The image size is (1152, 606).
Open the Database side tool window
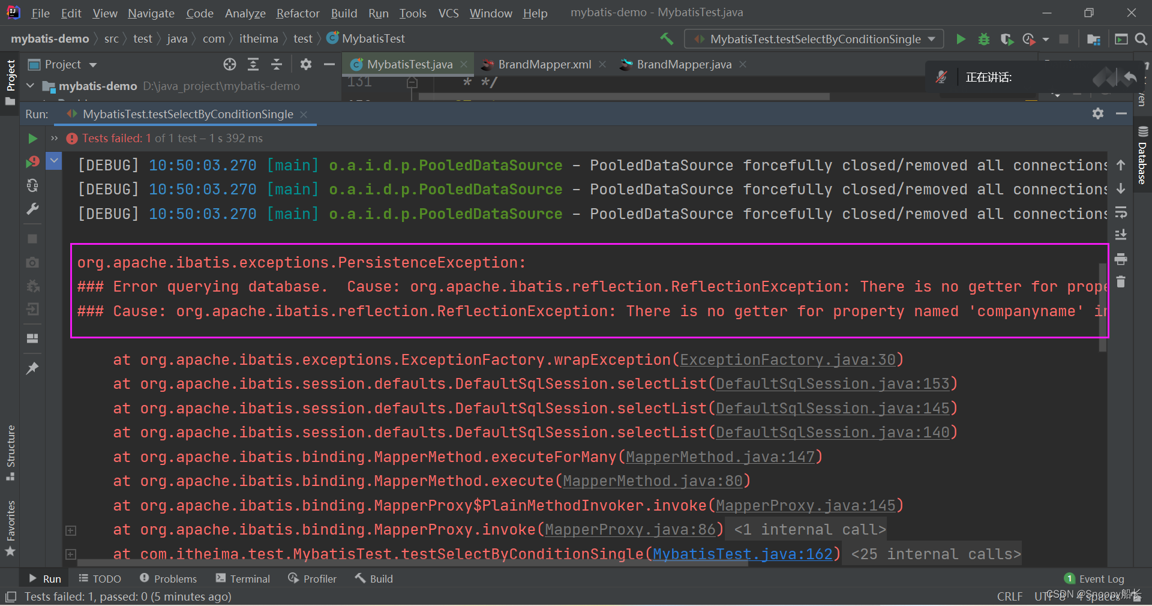click(x=1142, y=155)
